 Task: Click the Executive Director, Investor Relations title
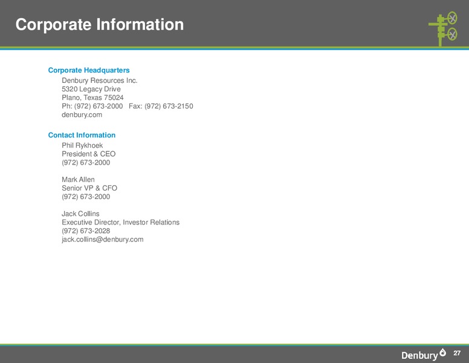120,222
